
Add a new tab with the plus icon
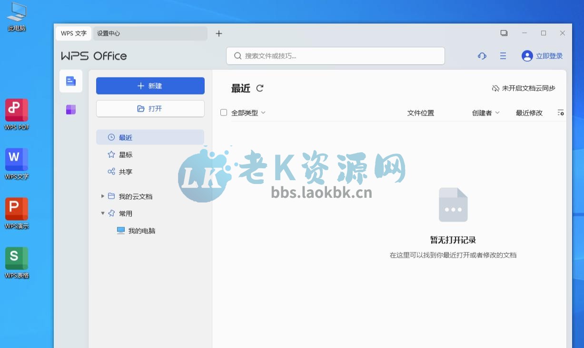[x=219, y=33]
